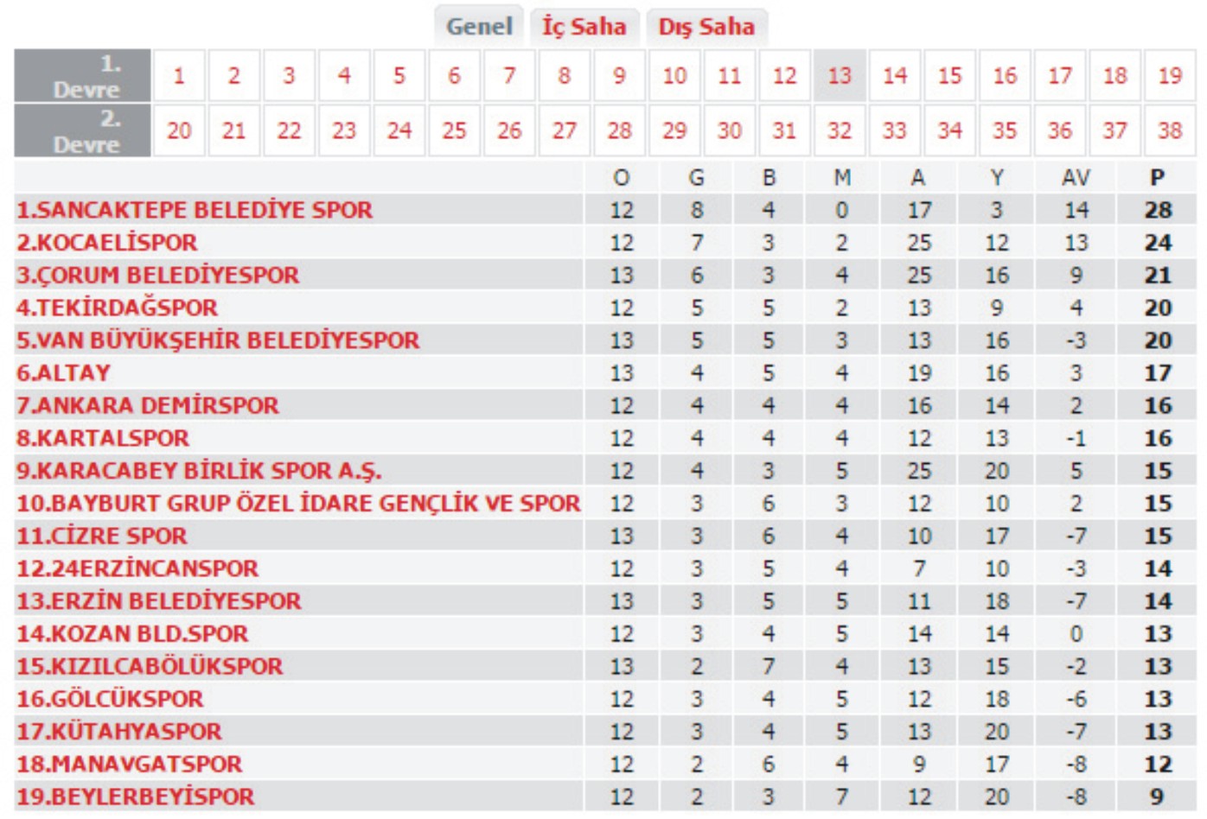Go to matchweek 13
Viewport: 1207px width, 819px height.
[x=840, y=76]
